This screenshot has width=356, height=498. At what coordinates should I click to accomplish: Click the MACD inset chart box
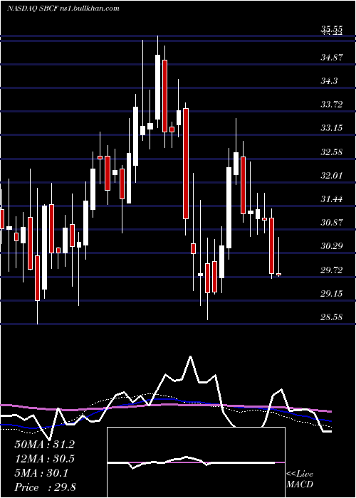(x=196, y=462)
